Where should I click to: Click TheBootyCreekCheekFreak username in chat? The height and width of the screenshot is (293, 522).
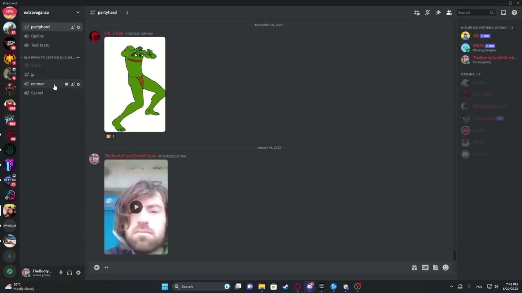click(x=130, y=156)
